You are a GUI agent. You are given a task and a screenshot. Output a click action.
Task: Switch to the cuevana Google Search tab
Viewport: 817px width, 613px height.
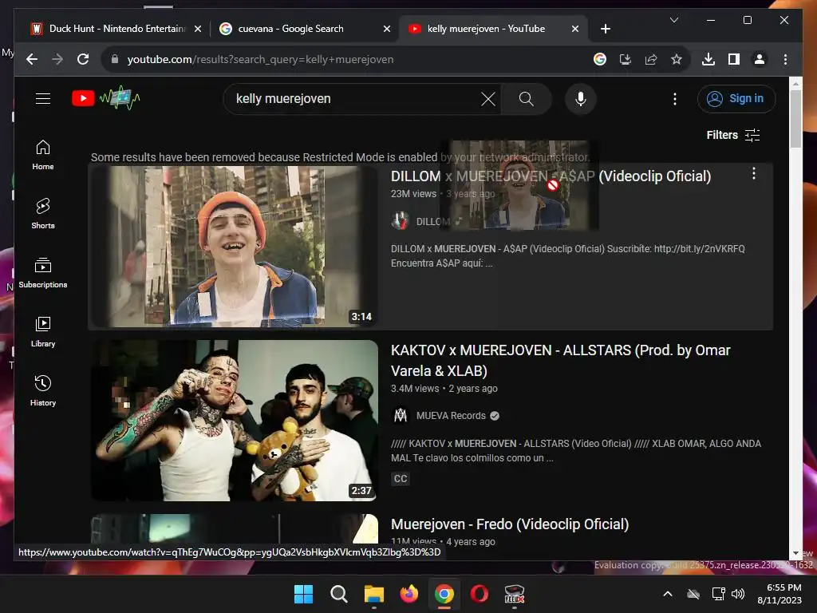click(x=290, y=29)
